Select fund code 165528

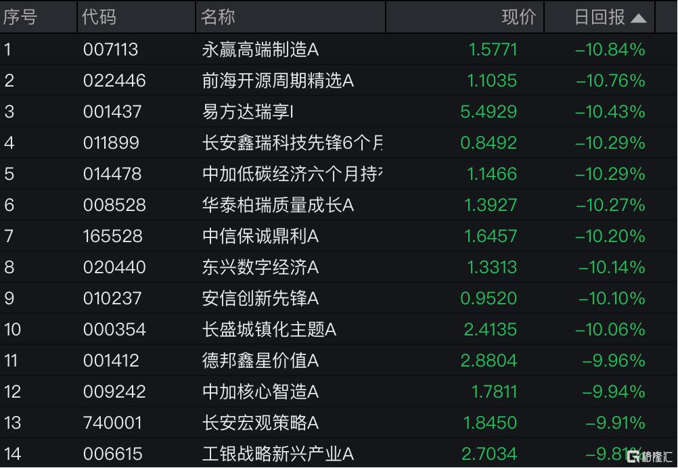(112, 237)
